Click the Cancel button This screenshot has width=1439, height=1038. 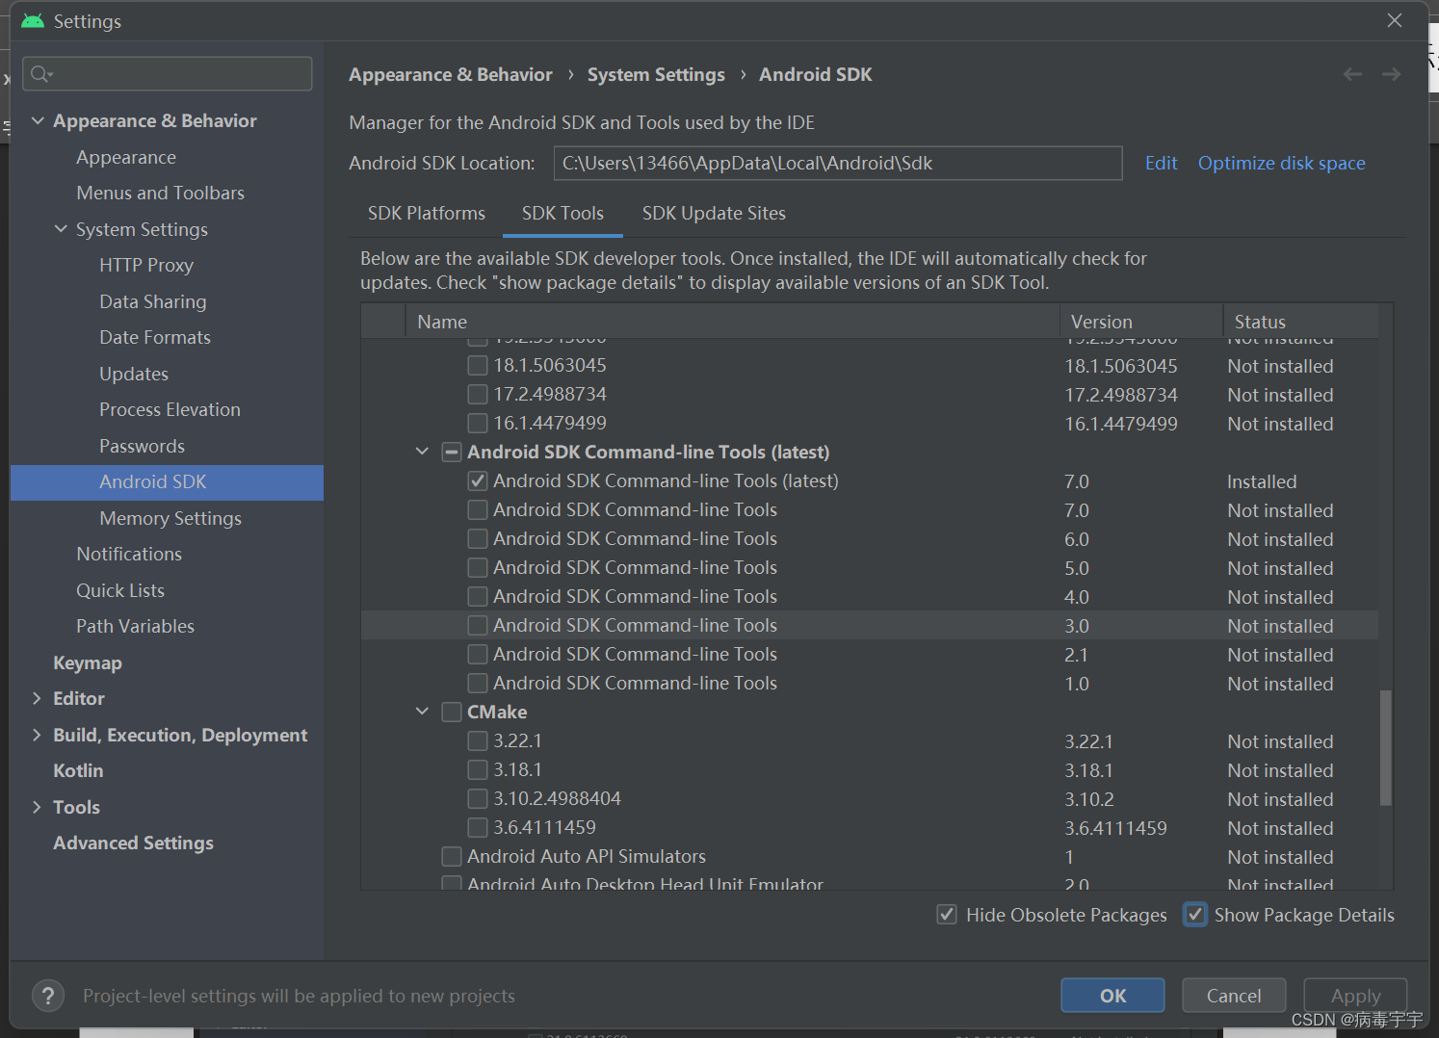(x=1233, y=996)
